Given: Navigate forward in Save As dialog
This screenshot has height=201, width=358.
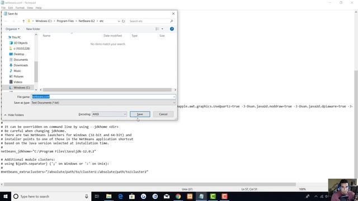Looking at the screenshot, I should (x=13, y=21).
